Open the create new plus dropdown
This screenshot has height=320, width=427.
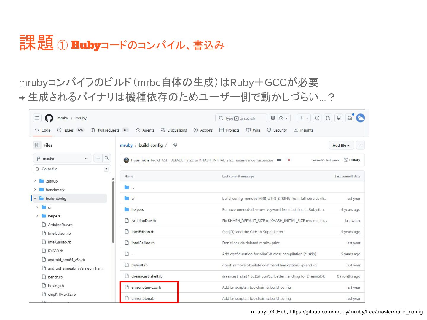tap(304, 118)
